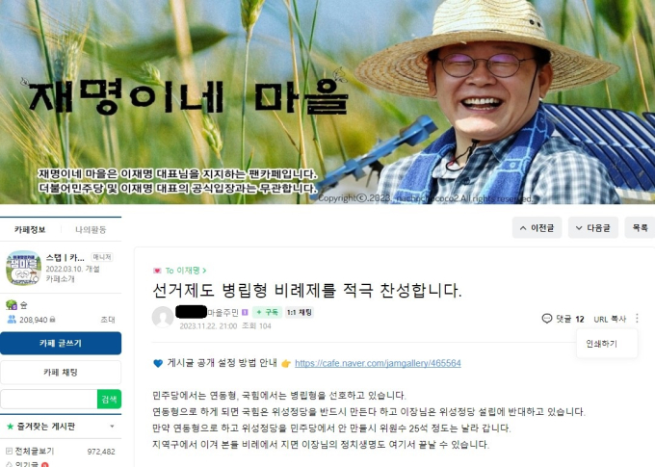Click the 카페 글쓰기 button
Image resolution: width=655 pixels, height=467 pixels.
click(61, 344)
